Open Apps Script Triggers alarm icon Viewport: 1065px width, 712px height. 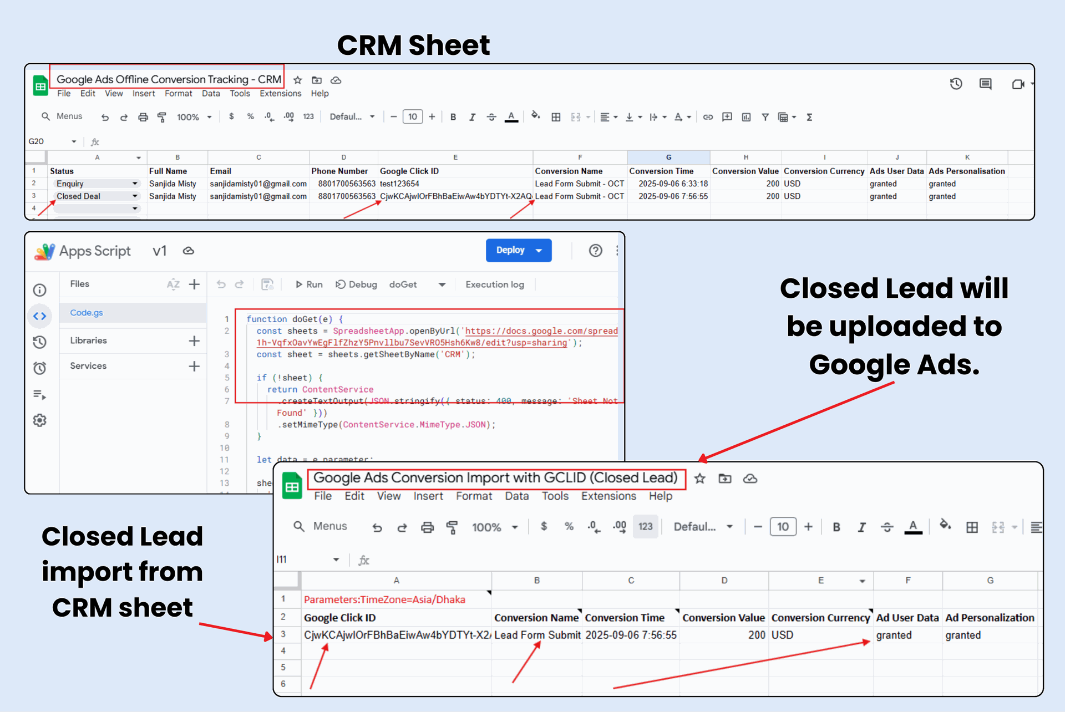(x=39, y=368)
